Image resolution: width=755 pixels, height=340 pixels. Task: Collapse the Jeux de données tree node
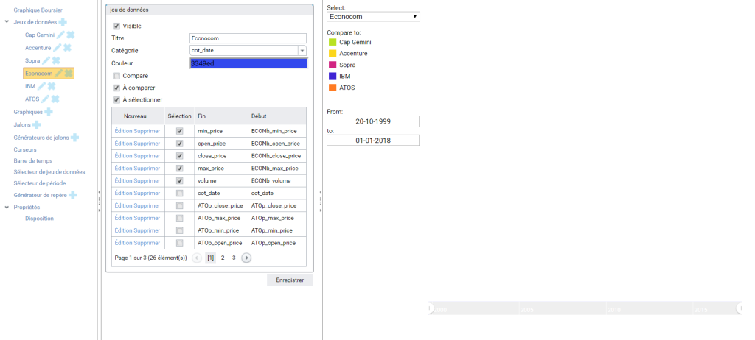(7, 21)
